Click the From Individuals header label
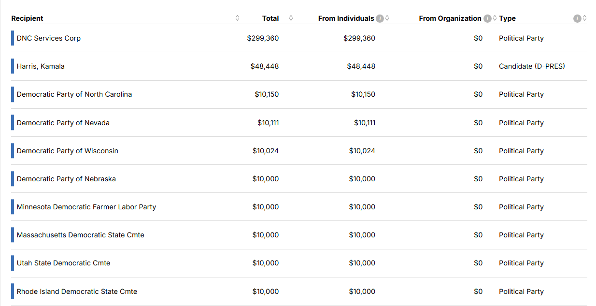This screenshot has width=596, height=306. pyautogui.click(x=346, y=18)
